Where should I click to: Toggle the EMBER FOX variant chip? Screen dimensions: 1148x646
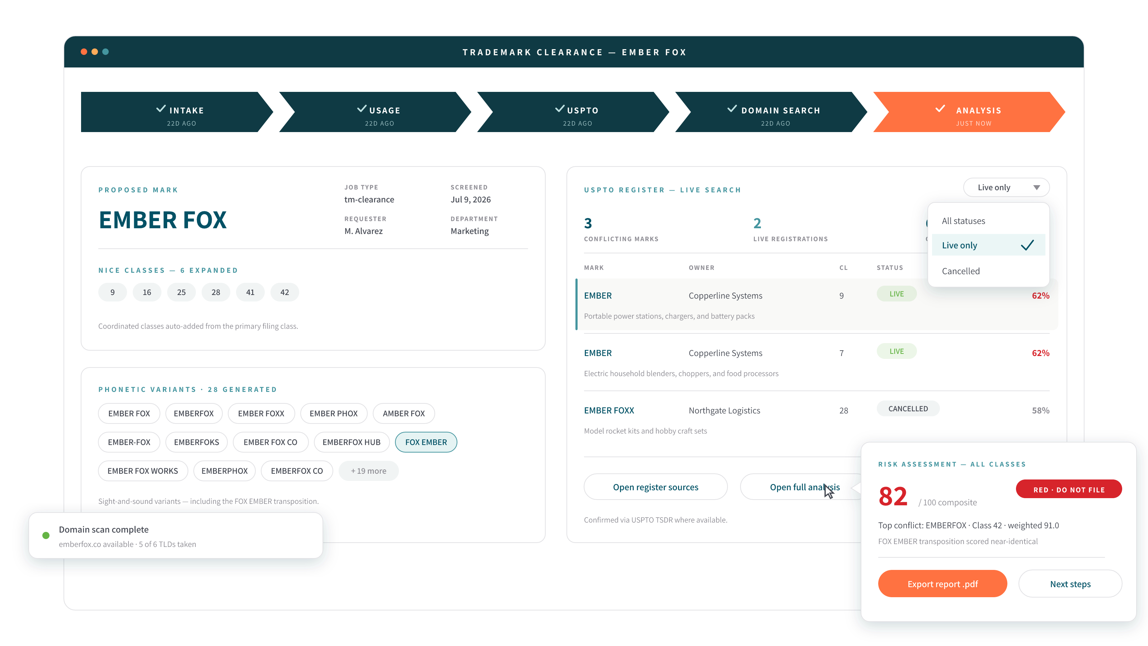(129, 413)
